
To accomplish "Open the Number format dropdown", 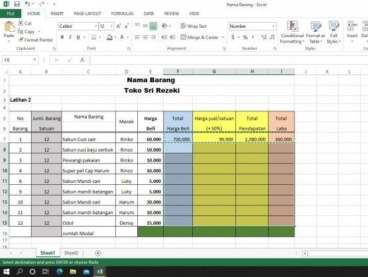I will pos(273,27).
